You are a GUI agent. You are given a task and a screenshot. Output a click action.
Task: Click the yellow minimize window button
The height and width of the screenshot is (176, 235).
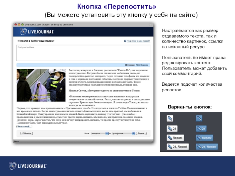click(19, 25)
